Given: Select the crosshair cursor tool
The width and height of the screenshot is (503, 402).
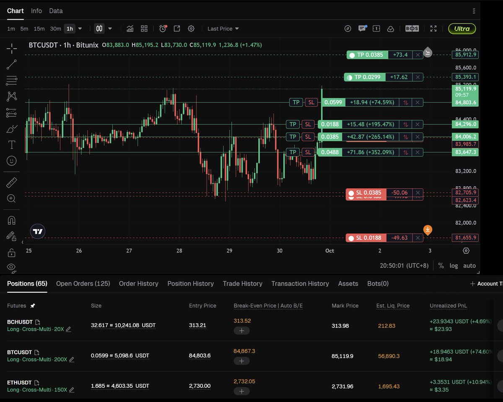Looking at the screenshot, I should click(x=12, y=49).
